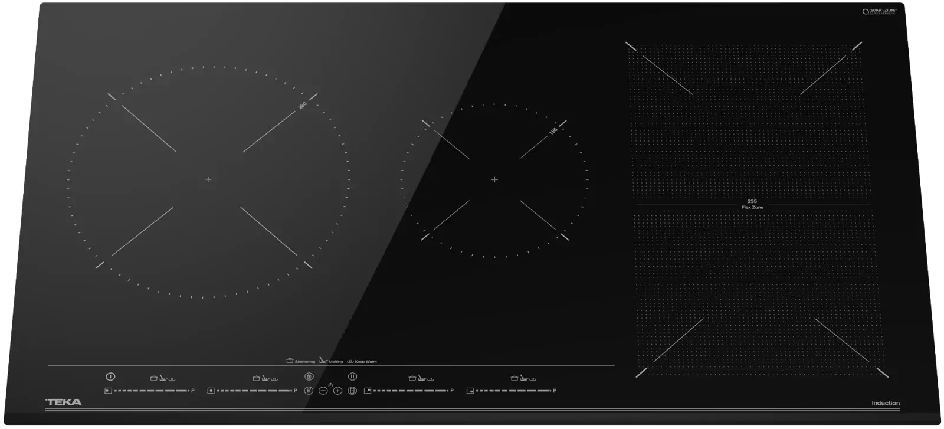The height and width of the screenshot is (429, 944).
Task: Tap the melting icon above third slider
Action: [421, 378]
